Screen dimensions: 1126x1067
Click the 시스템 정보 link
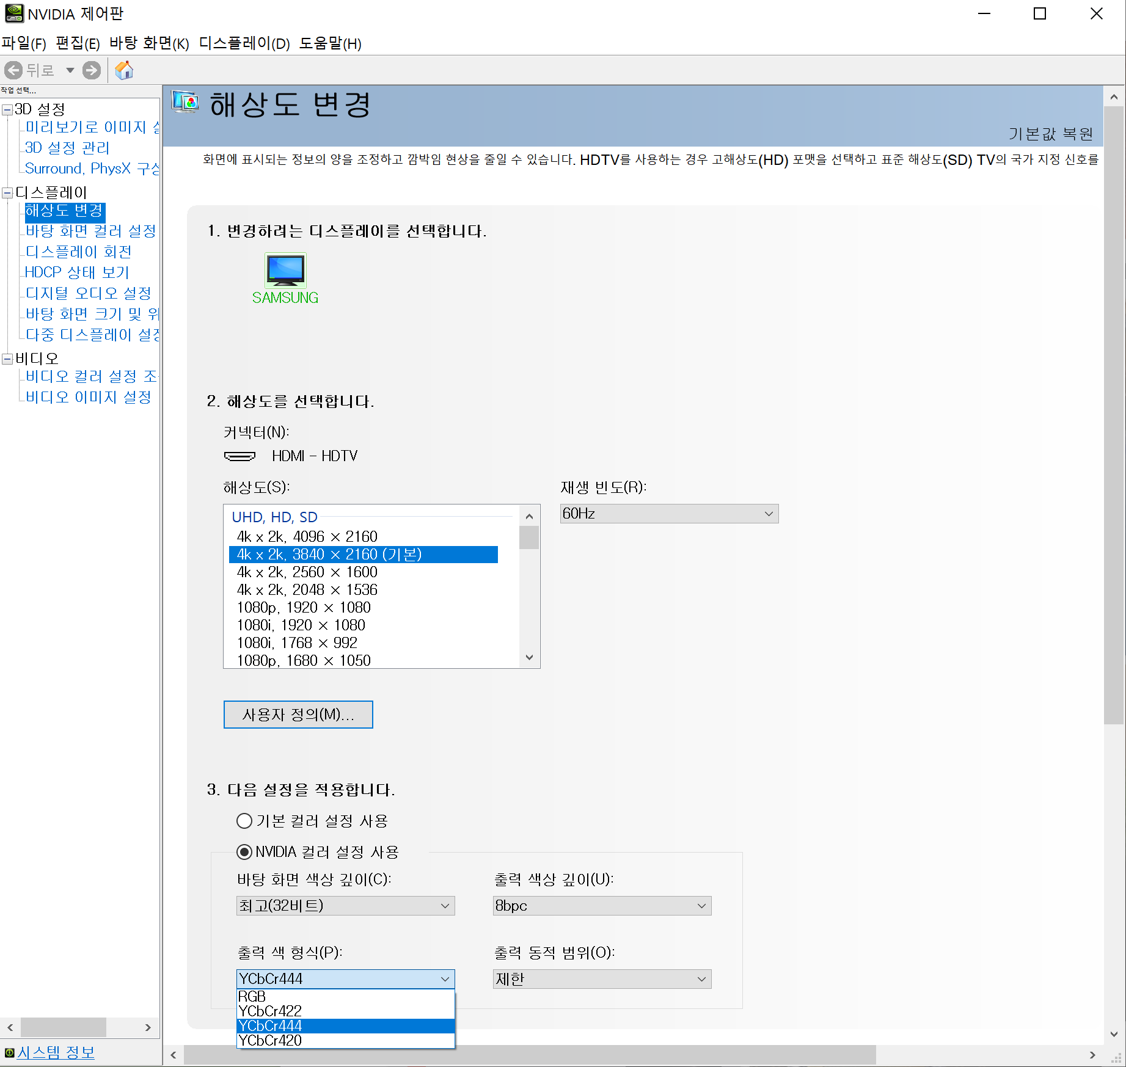[x=56, y=1052]
